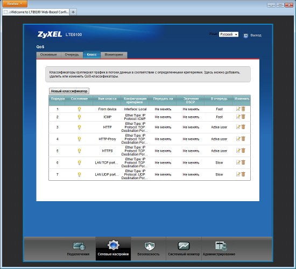Edit the ICMP classifier row

238,117
